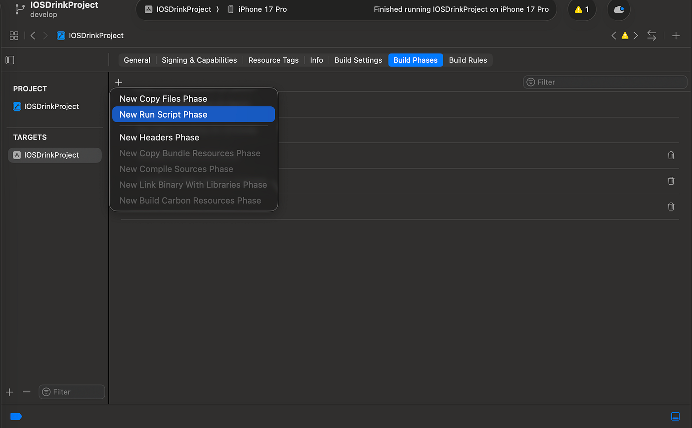Open the Info tab
692x428 pixels.
coord(316,60)
